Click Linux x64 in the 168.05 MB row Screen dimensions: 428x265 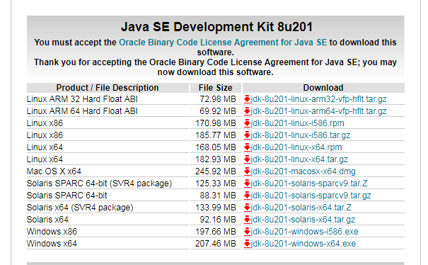pyautogui.click(x=45, y=147)
